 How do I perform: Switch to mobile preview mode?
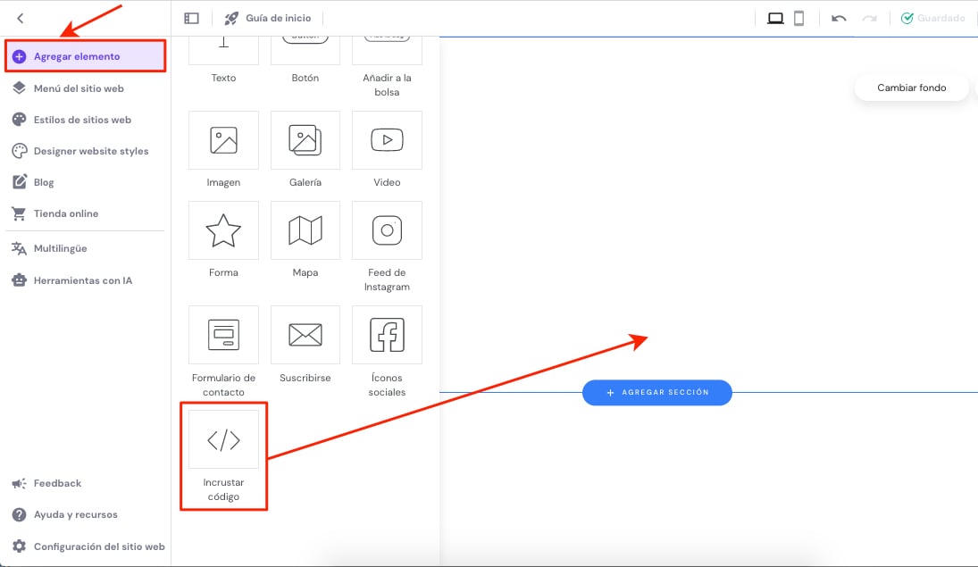[x=799, y=18]
